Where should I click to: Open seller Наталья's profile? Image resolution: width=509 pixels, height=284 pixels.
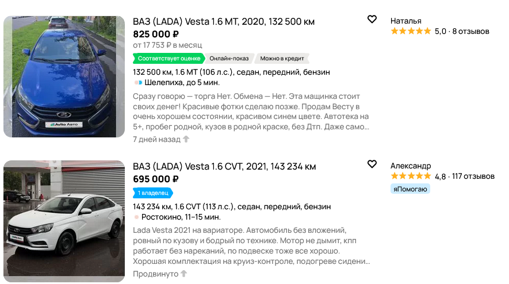[x=405, y=21]
